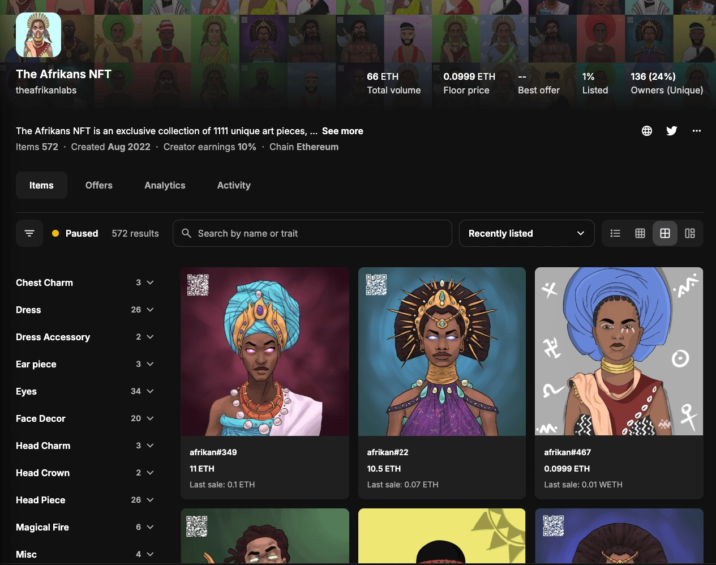Click the 10.5 ETH price on afrikan#22

point(384,469)
